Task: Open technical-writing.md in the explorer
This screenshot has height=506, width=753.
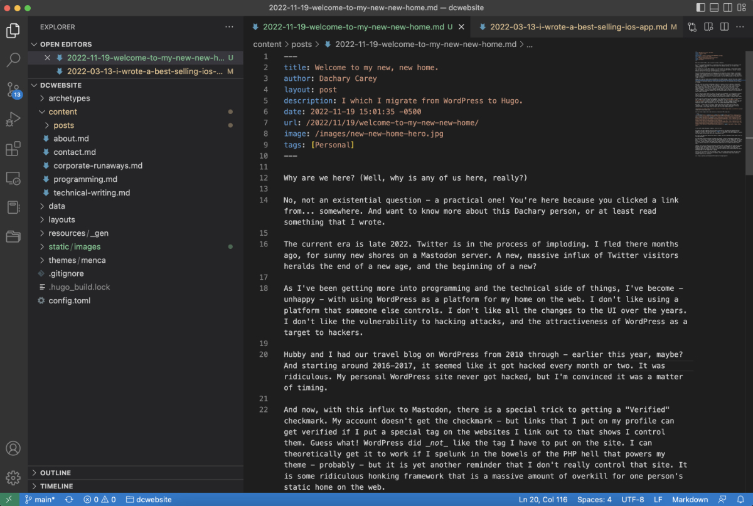Action: pyautogui.click(x=136, y=192)
